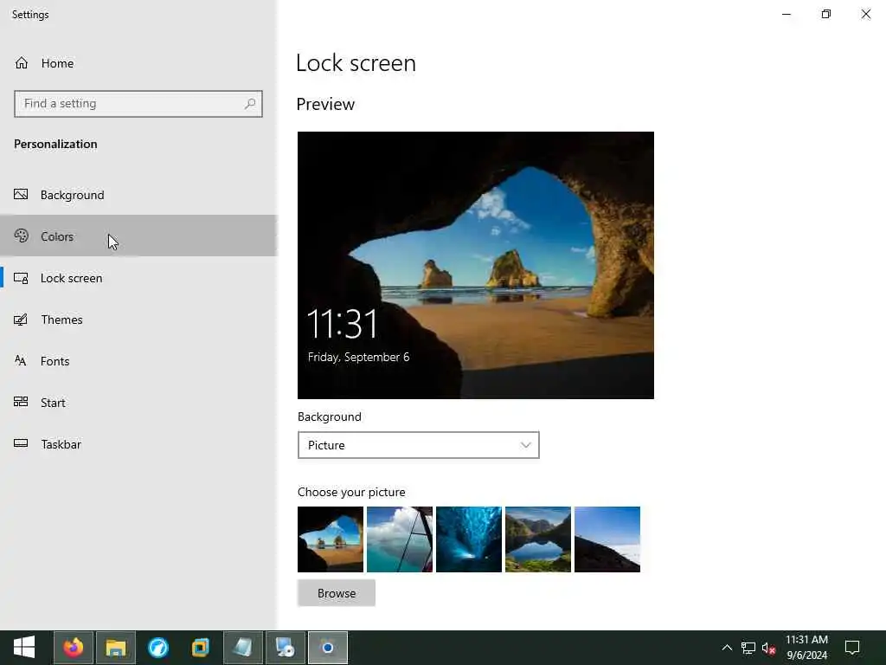
Task: Open Background personalization settings
Action: tap(138, 195)
